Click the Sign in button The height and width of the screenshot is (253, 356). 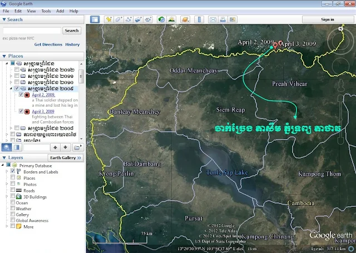click(x=328, y=19)
